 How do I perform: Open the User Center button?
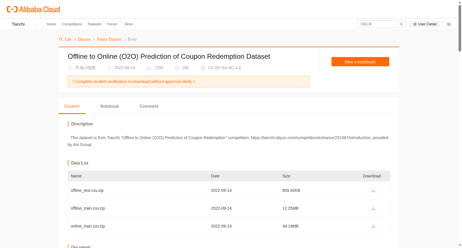(x=425, y=24)
